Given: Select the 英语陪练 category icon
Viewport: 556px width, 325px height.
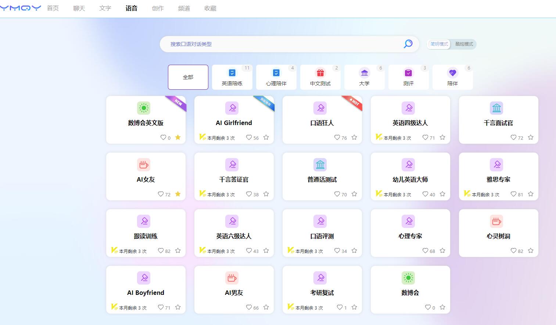Looking at the screenshot, I should 232,72.
